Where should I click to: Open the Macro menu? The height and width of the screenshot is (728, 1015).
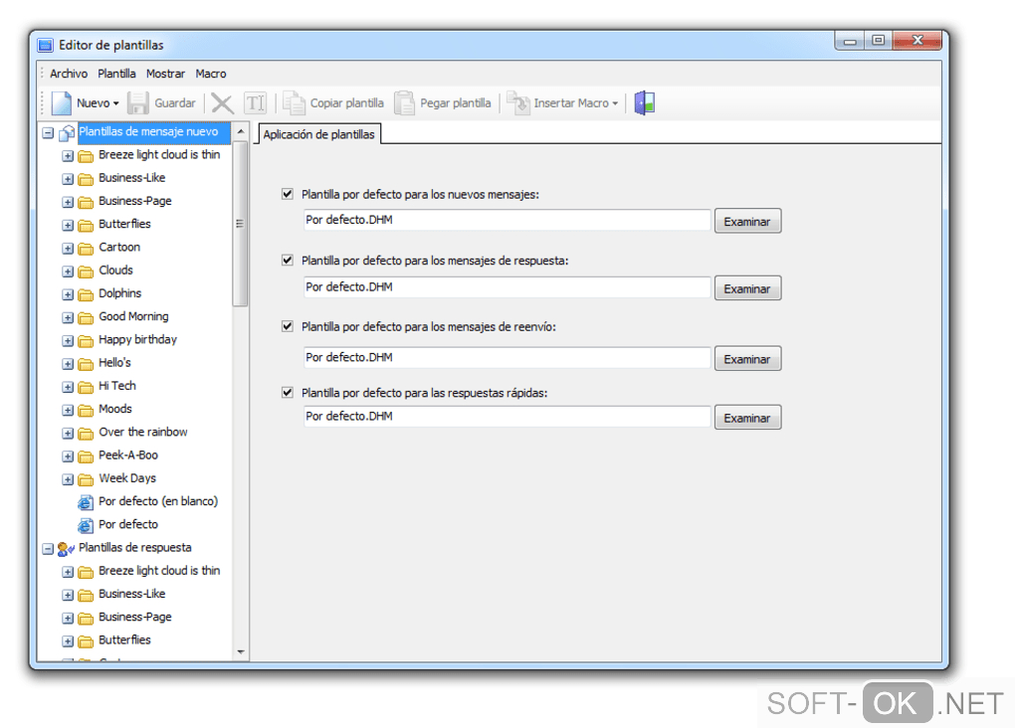coord(211,74)
